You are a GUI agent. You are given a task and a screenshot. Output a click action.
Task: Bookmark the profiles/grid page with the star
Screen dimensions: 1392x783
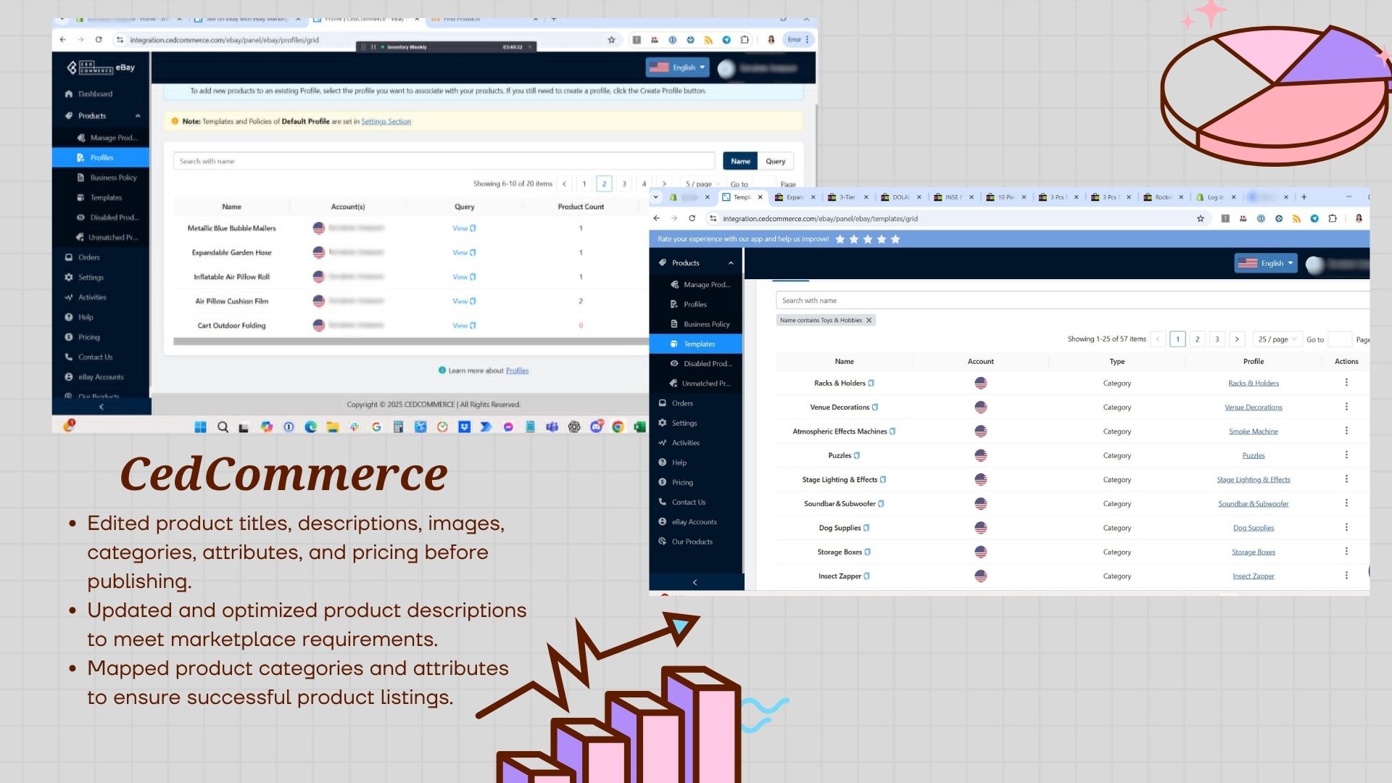click(x=611, y=40)
